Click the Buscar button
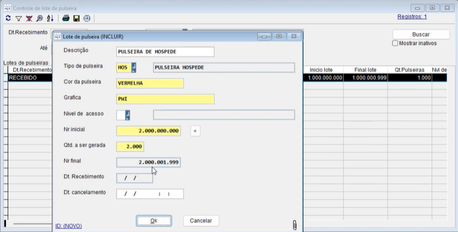The image size is (458, 232). coord(420,34)
